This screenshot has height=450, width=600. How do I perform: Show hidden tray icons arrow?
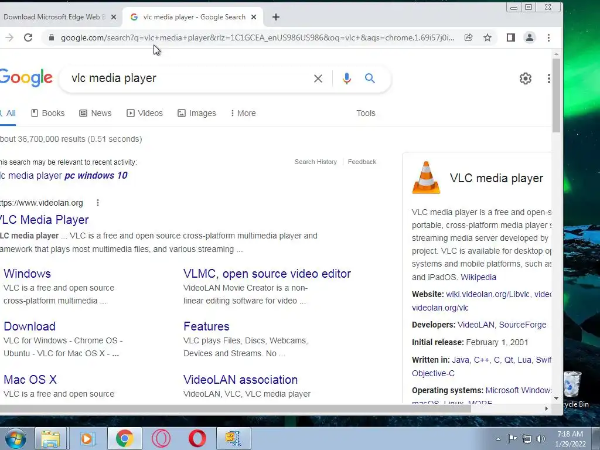(x=498, y=439)
